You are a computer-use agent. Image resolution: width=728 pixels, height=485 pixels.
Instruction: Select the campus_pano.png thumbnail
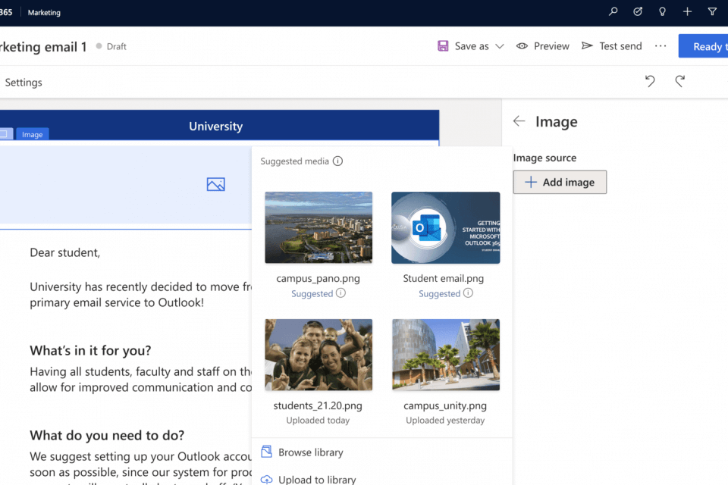pos(318,227)
